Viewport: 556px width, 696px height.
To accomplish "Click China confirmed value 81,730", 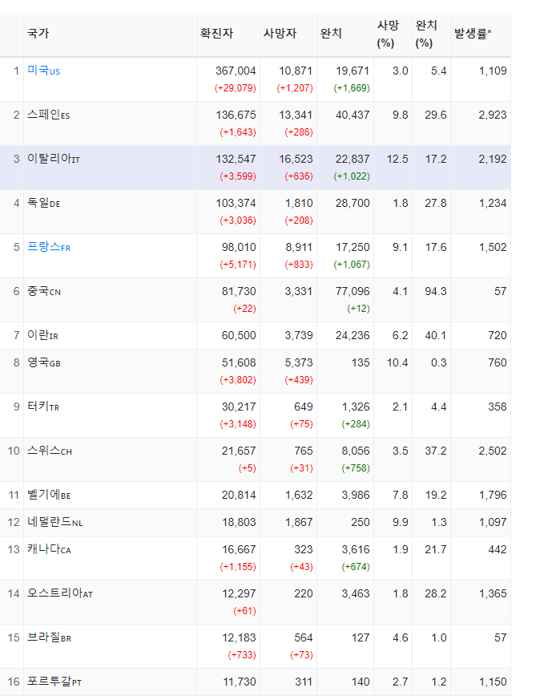I will (x=239, y=292).
